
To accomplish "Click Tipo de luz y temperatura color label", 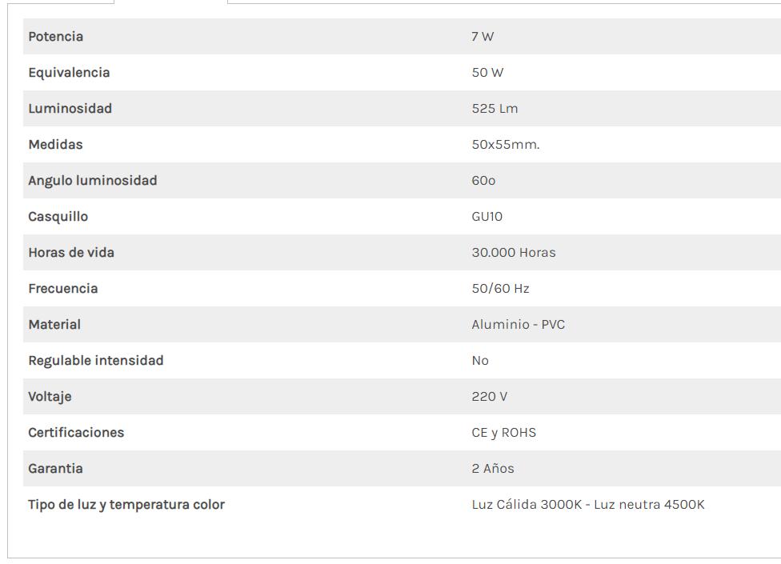I will pyautogui.click(x=126, y=505).
